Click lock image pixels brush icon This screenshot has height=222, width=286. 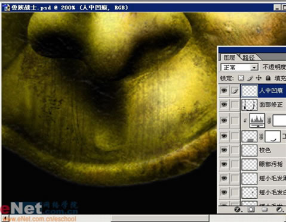point(250,78)
